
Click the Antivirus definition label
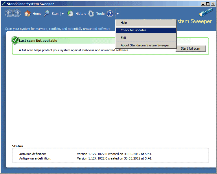pyautogui.click(x=33, y=154)
